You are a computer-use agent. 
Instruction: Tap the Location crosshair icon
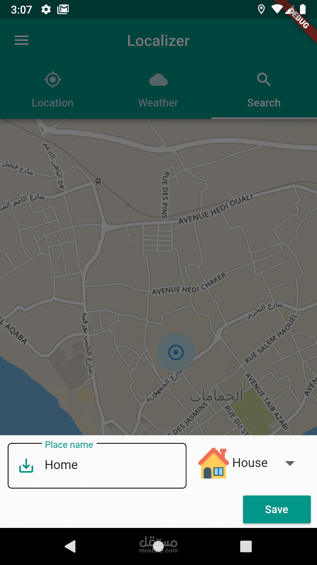click(x=53, y=79)
